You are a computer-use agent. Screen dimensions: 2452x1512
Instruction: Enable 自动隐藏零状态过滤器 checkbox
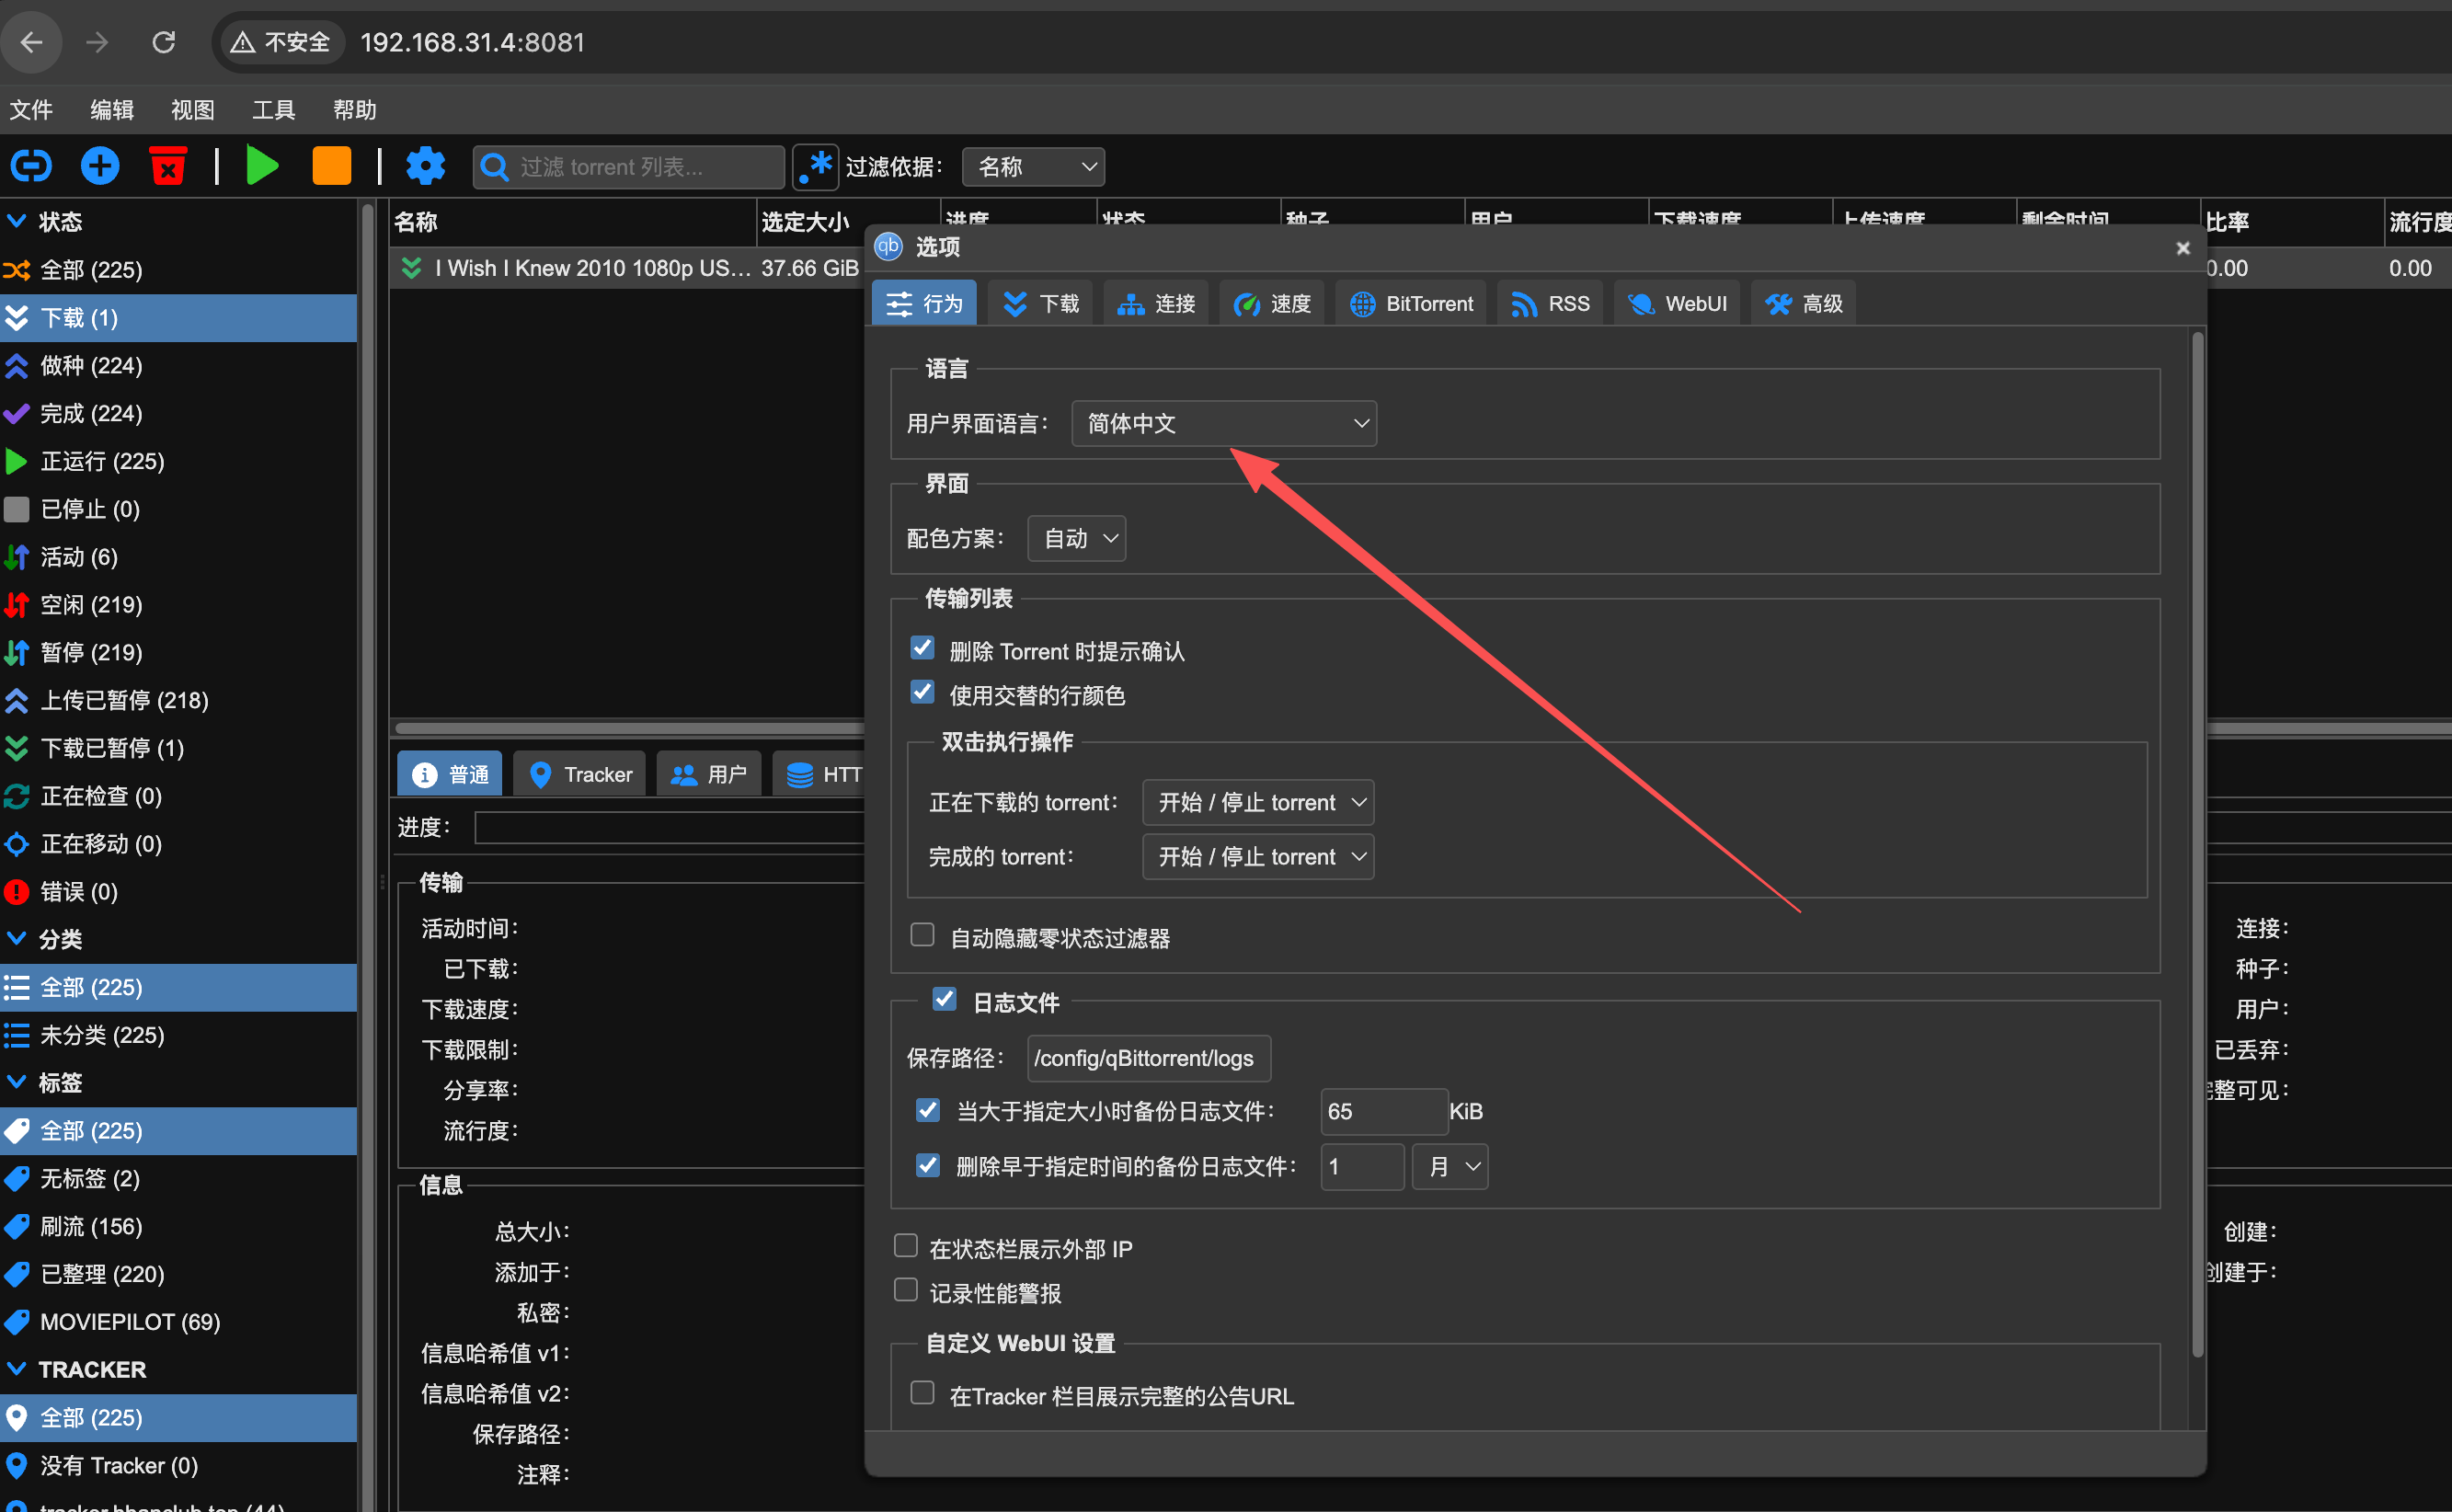pos(922,935)
